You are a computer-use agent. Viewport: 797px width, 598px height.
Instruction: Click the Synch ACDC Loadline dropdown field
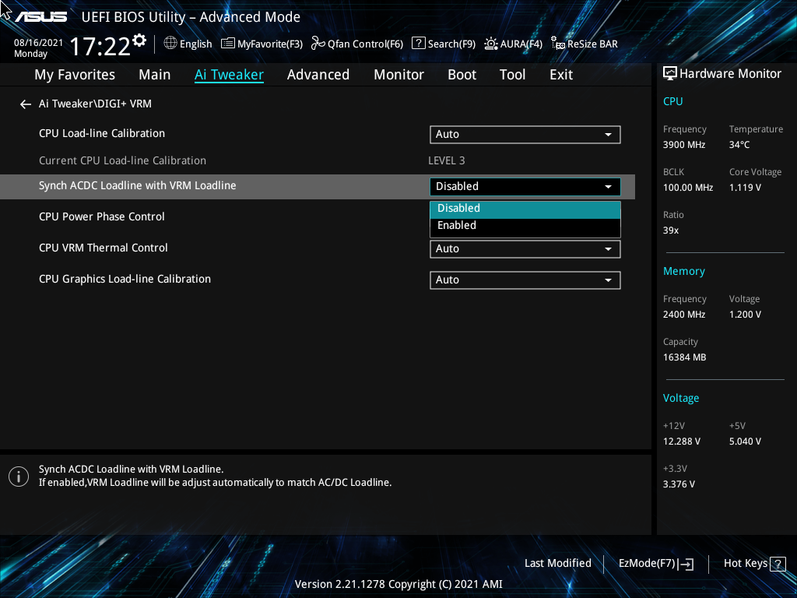[525, 187]
